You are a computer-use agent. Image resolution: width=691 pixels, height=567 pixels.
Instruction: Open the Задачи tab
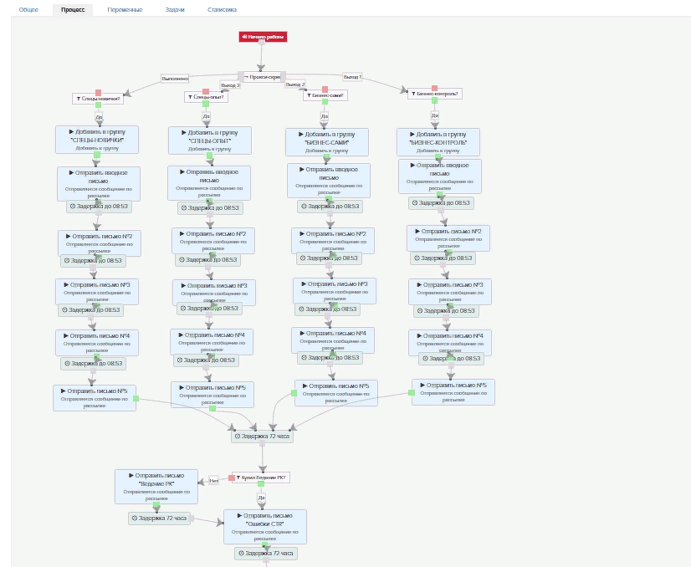[x=175, y=10]
